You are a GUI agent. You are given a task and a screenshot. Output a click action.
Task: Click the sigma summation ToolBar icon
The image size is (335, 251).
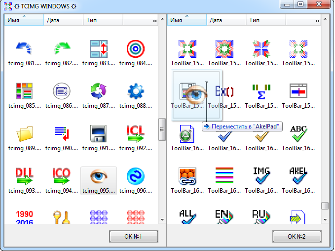[261, 91]
